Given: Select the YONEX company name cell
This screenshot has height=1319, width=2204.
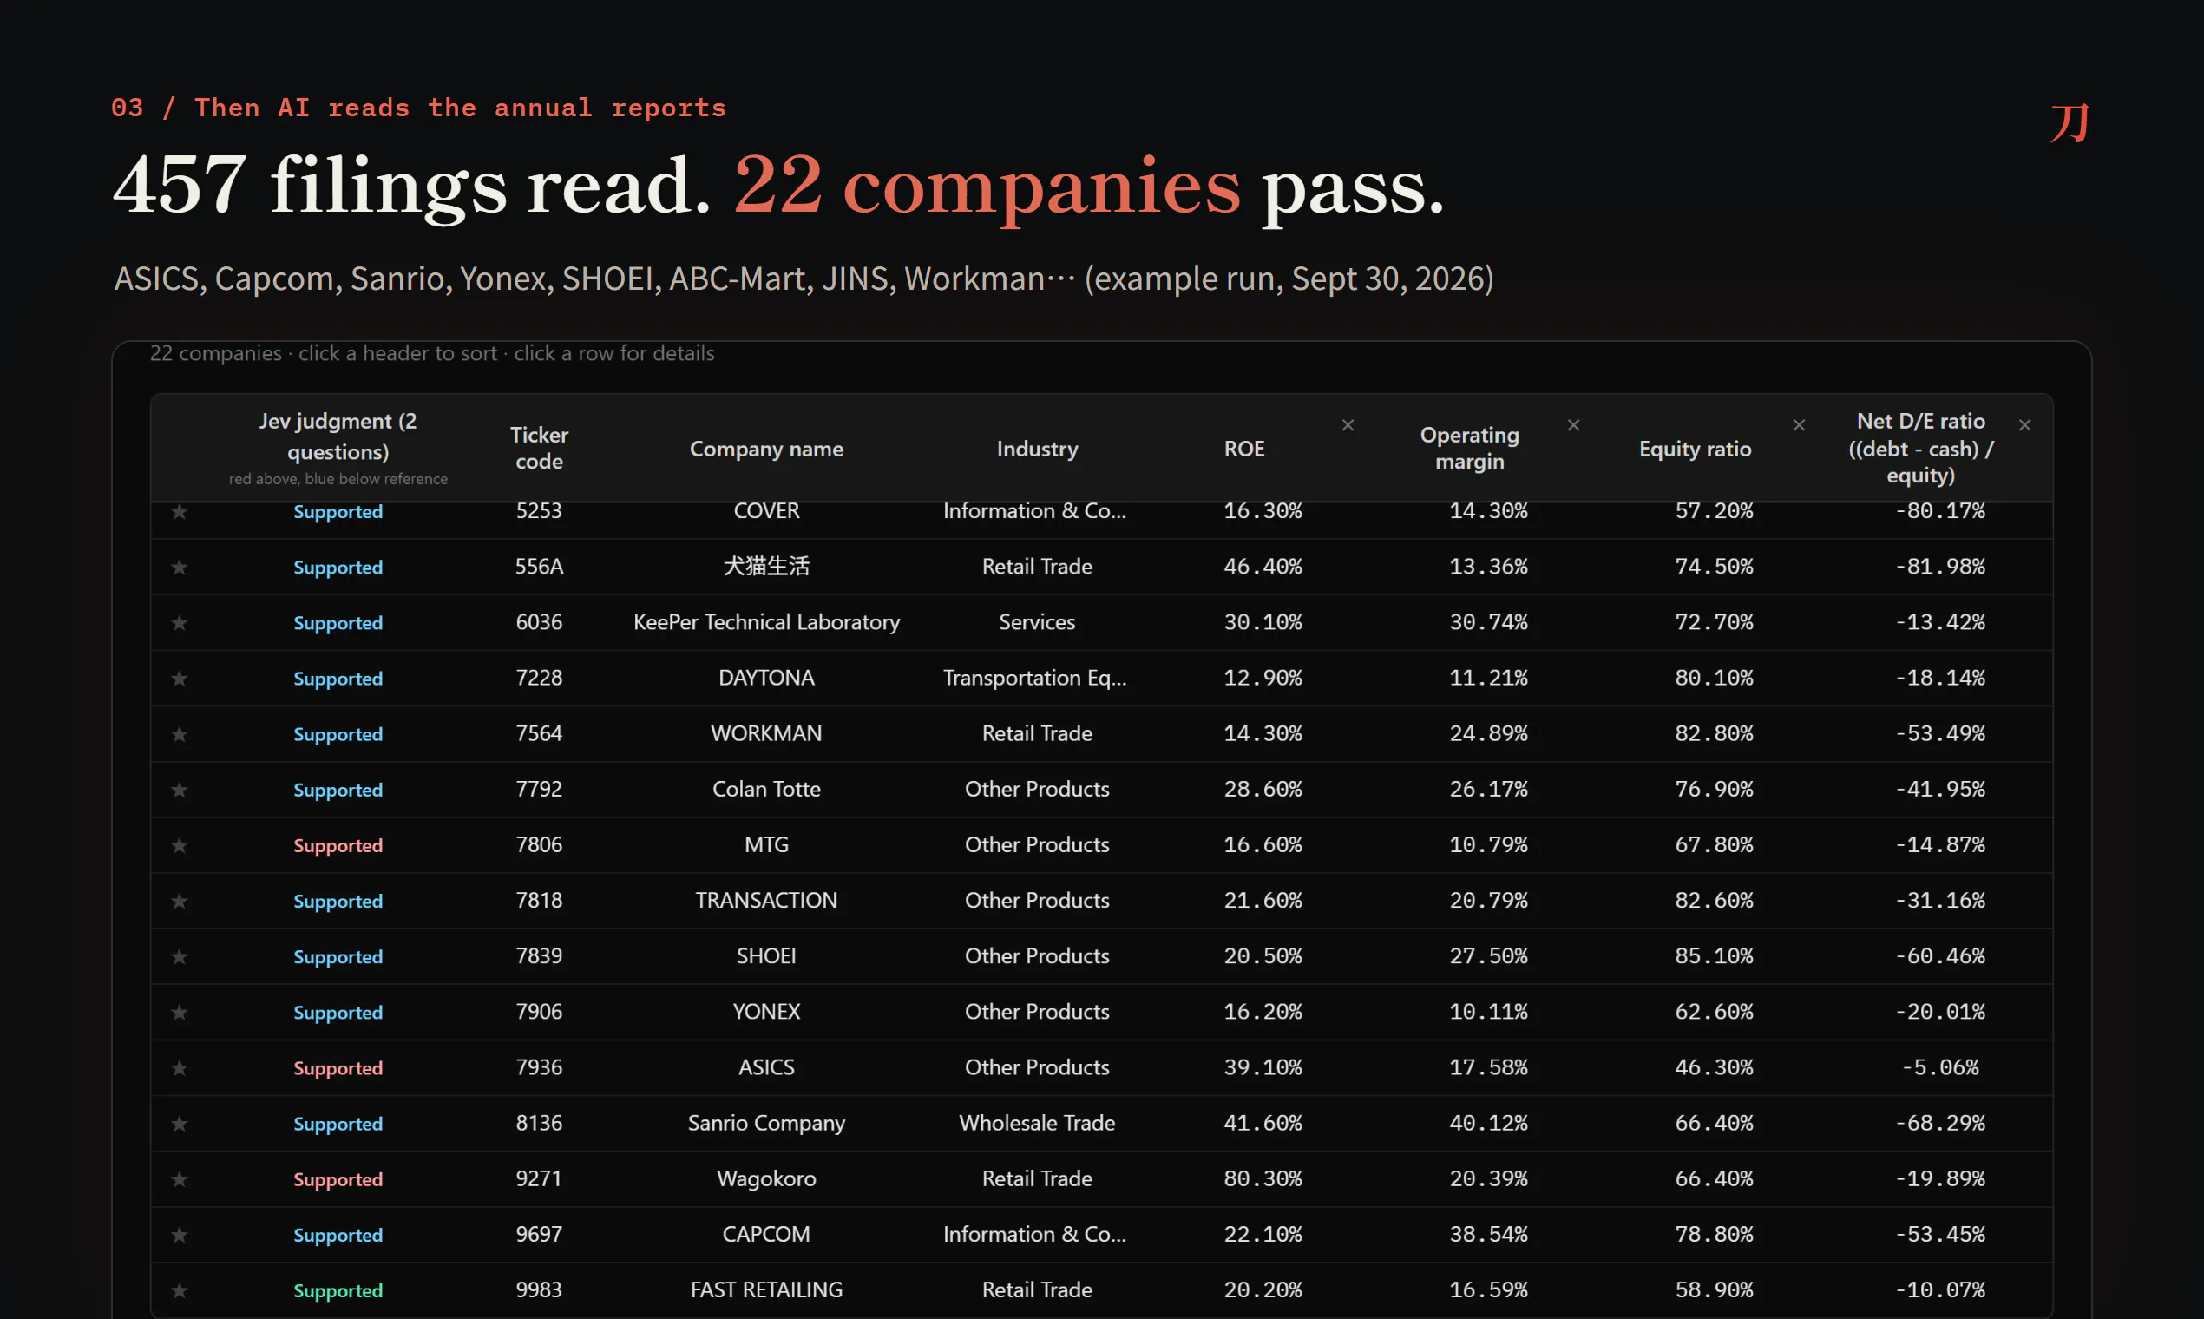Looking at the screenshot, I should coord(766,1012).
